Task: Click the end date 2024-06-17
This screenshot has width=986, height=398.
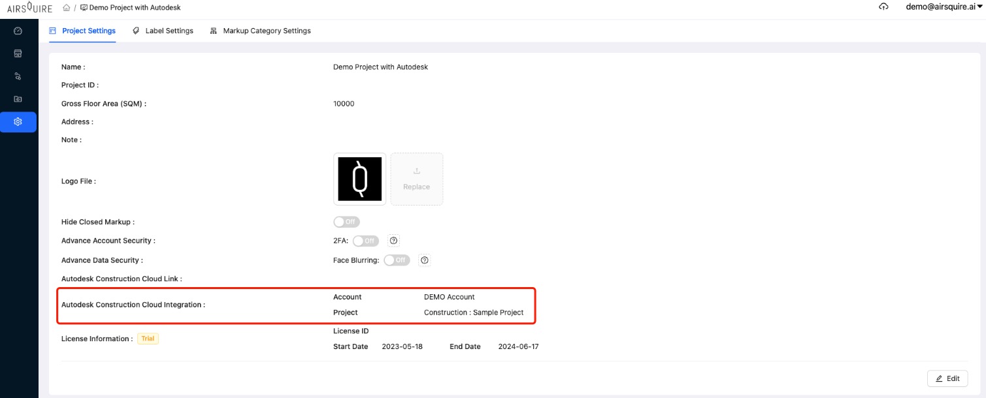Action: tap(519, 346)
